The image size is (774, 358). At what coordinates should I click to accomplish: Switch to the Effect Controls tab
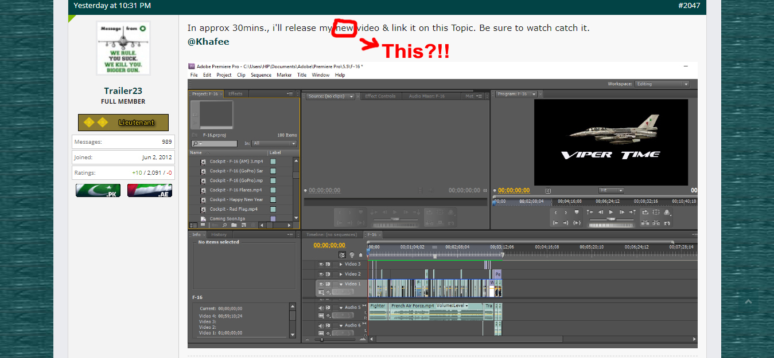click(x=380, y=96)
